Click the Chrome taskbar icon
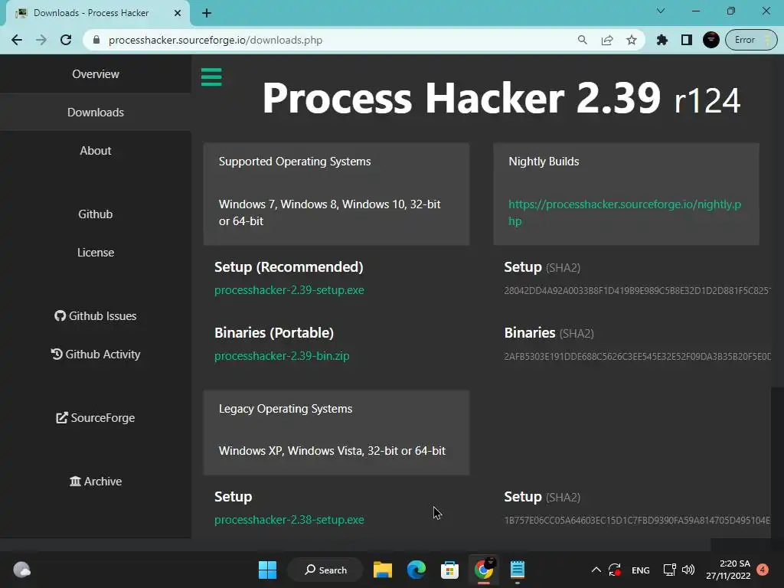 [484, 570]
